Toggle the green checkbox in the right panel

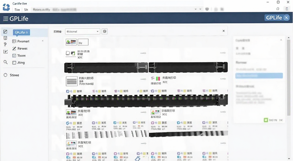tap(266, 120)
